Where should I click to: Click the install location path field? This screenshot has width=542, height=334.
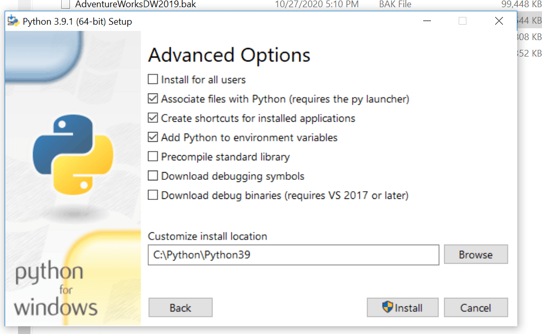click(x=293, y=254)
